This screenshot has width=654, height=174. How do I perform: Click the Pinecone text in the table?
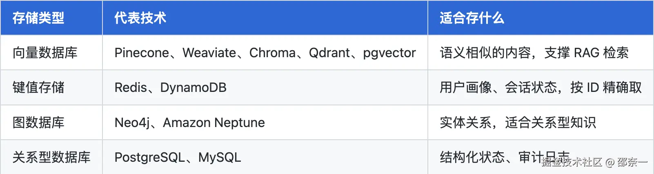click(142, 53)
